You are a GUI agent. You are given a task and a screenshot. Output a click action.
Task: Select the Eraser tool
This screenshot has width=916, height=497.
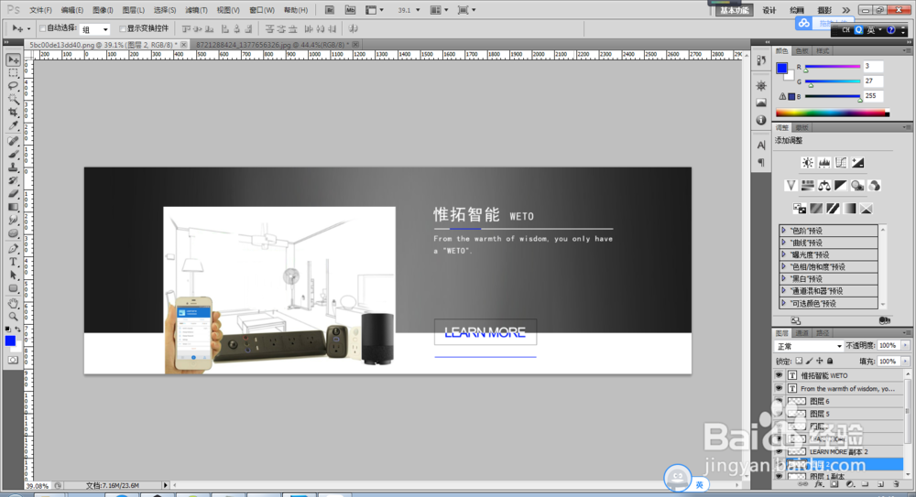pyautogui.click(x=13, y=193)
